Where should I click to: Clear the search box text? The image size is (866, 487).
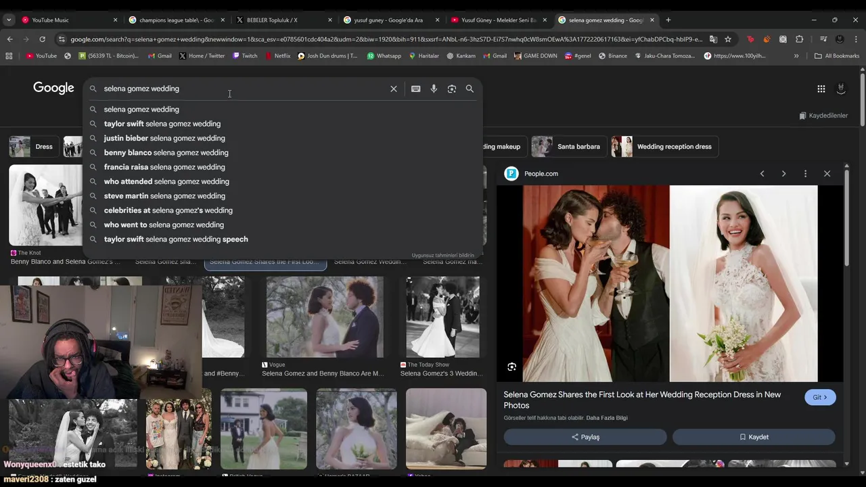pyautogui.click(x=394, y=89)
